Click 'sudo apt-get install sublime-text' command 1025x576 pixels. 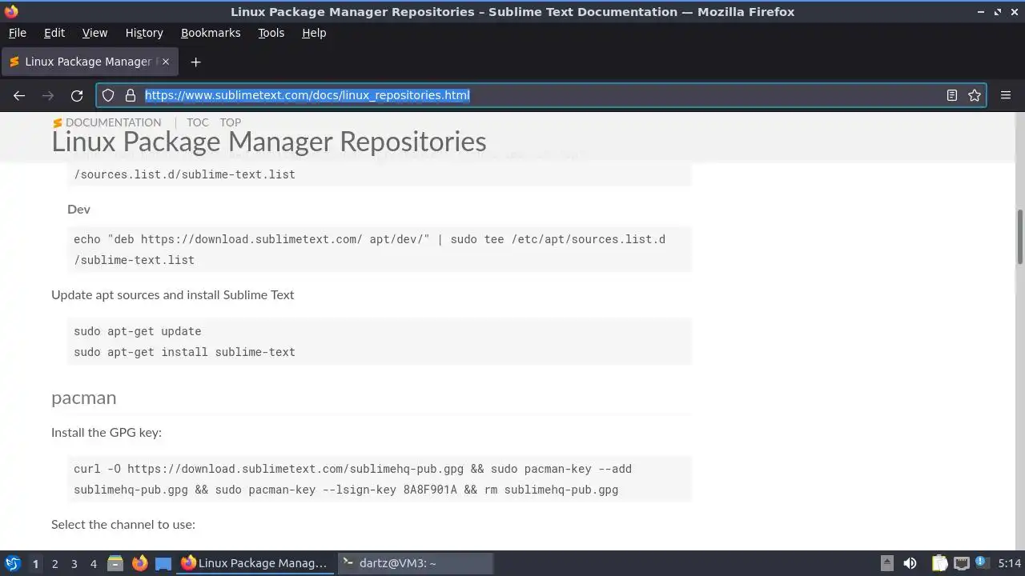point(184,352)
